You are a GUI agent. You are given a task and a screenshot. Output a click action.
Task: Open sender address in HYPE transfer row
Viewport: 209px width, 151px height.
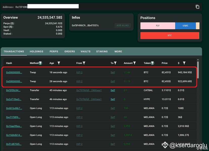point(89,99)
